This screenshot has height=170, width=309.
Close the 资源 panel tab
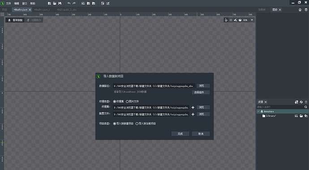pos(266,102)
